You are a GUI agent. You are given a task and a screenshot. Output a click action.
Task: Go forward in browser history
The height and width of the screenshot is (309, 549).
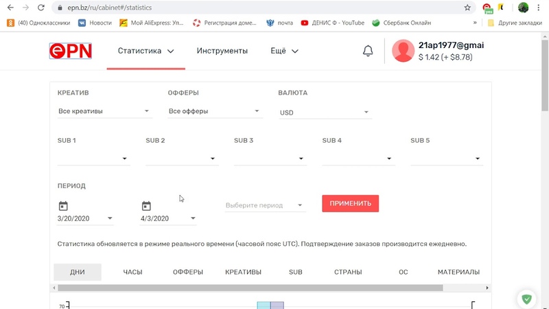pyautogui.click(x=25, y=8)
